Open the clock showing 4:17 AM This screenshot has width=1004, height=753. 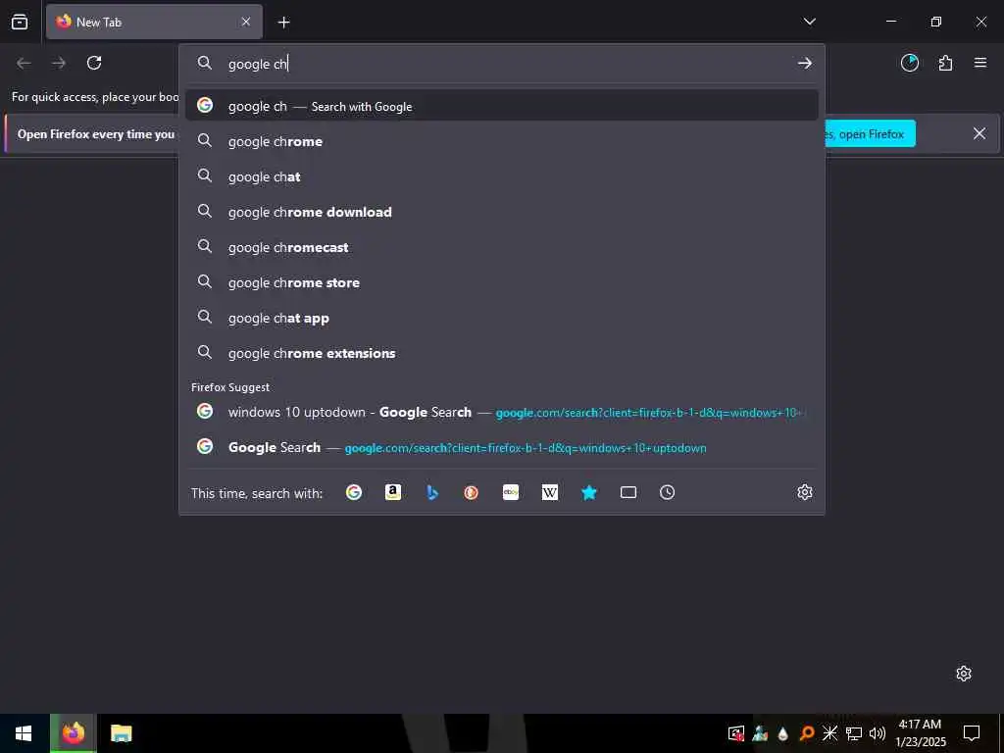(x=920, y=733)
